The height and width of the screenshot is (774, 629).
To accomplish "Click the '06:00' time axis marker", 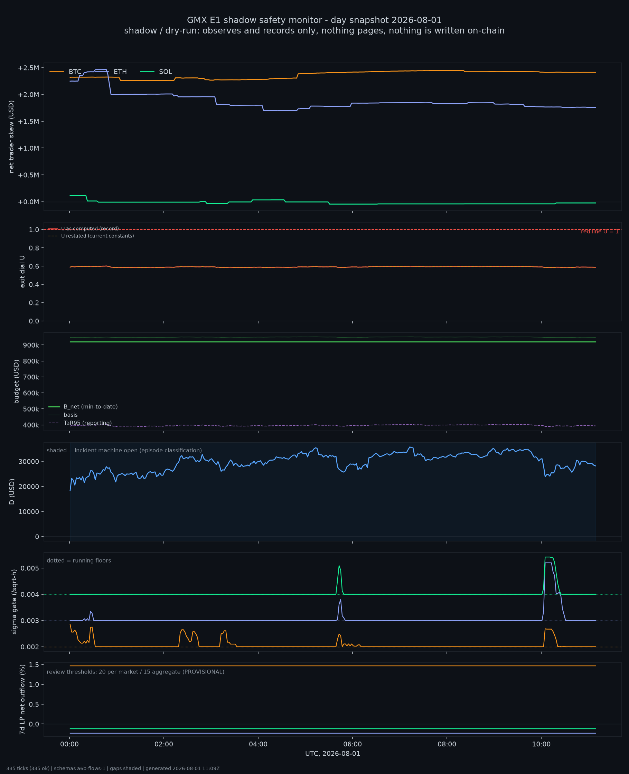I will (353, 744).
